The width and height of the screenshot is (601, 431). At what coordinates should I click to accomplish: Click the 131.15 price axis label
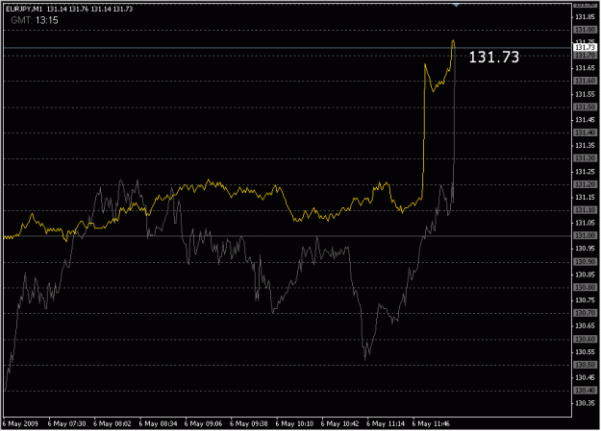tap(586, 197)
